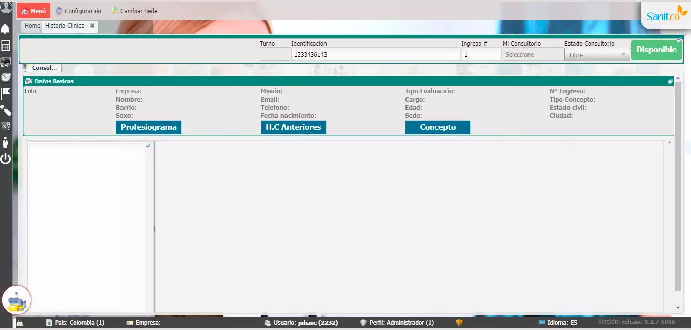Toggle the Disponible status button
This screenshot has width=691, height=330.
tap(656, 50)
